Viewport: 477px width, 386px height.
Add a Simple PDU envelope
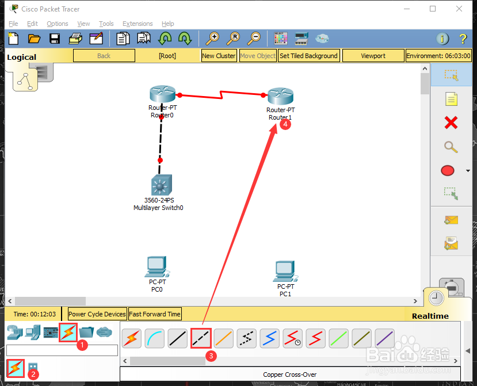[x=451, y=220]
